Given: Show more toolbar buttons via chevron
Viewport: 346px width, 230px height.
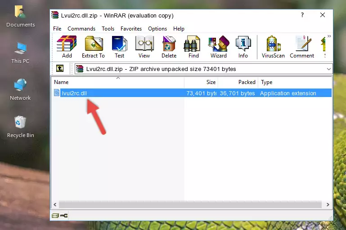Looking at the screenshot, I should pyautogui.click(x=329, y=36).
